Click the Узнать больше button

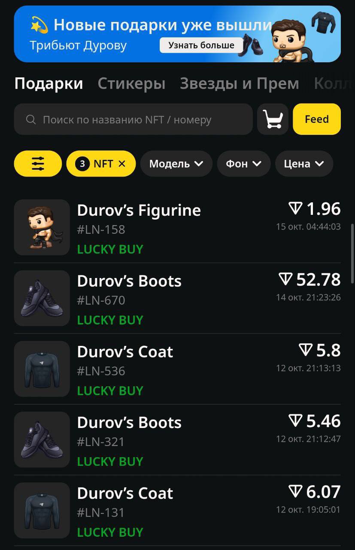point(201,45)
